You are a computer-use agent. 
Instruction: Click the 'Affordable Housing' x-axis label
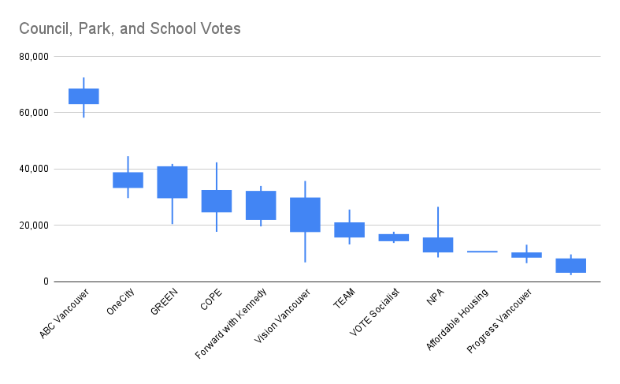coord(458,319)
